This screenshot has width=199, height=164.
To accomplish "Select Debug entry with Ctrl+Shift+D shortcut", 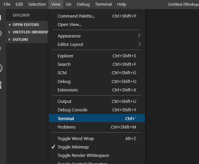I will (x=97, y=81).
